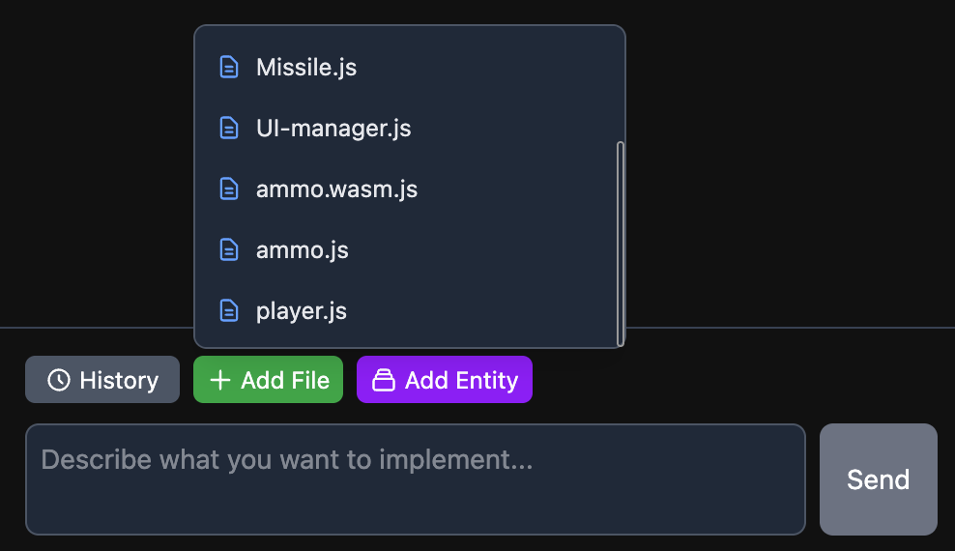Open the History panel
The width and height of the screenshot is (955, 551).
click(102, 380)
